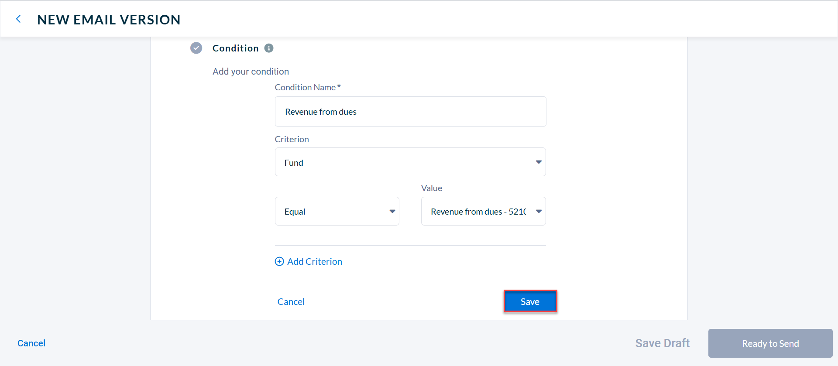The height and width of the screenshot is (366, 838).
Task: Open the Value dropdown for Revenue from dues
Action: (484, 211)
